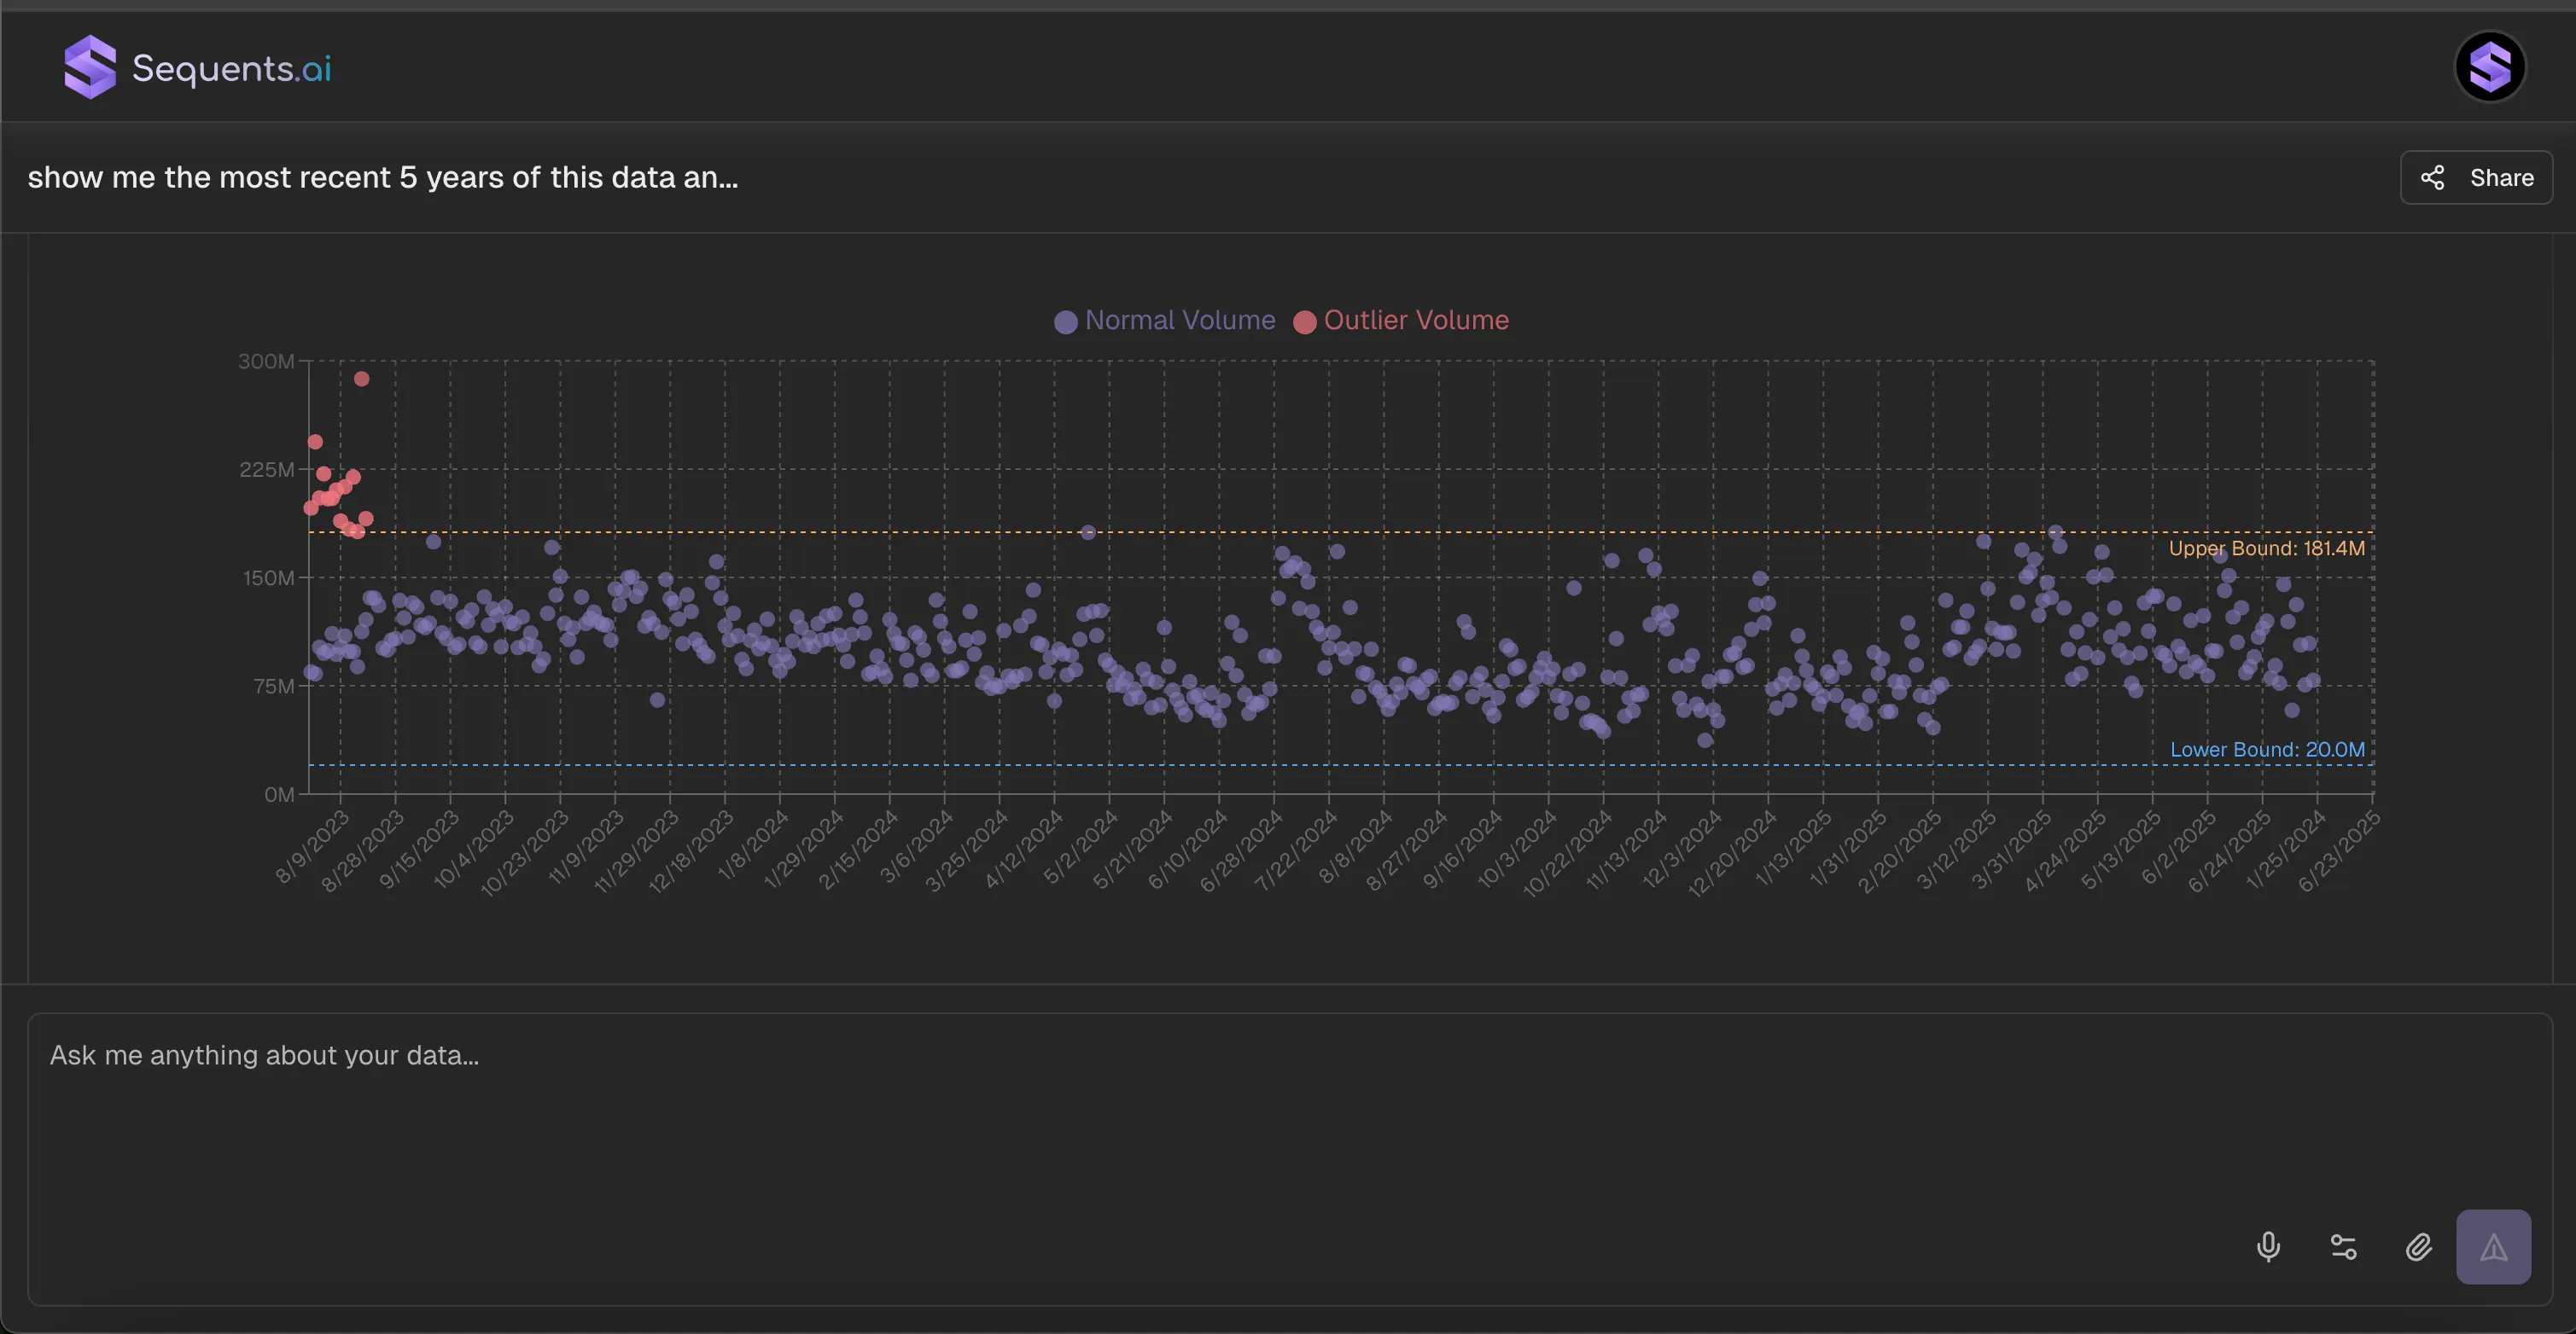
Task: Click the conversation title 'show me the most recent 5 years'
Action: pyautogui.click(x=383, y=178)
